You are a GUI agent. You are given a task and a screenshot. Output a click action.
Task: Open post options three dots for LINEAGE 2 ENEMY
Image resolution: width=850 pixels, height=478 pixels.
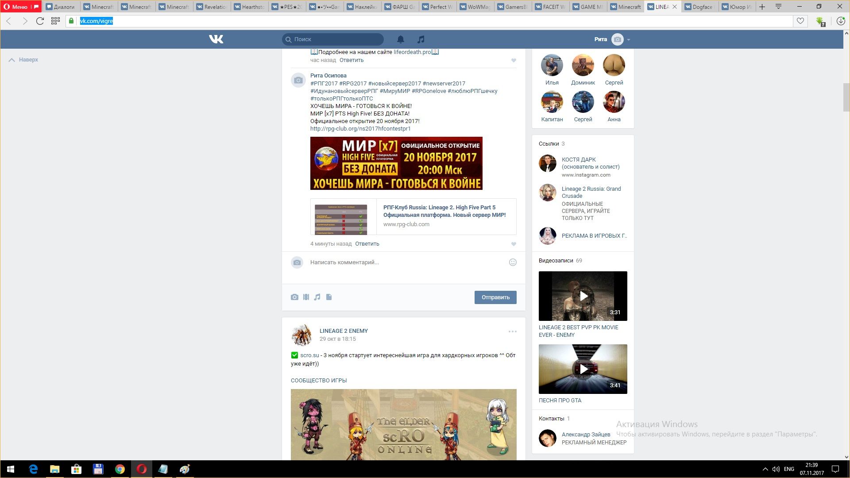(x=513, y=332)
